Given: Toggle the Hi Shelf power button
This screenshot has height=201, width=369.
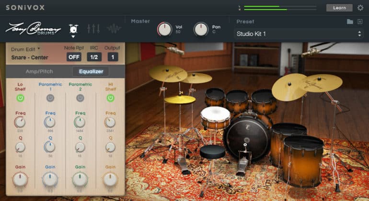Looking at the screenshot, I should [110, 98].
